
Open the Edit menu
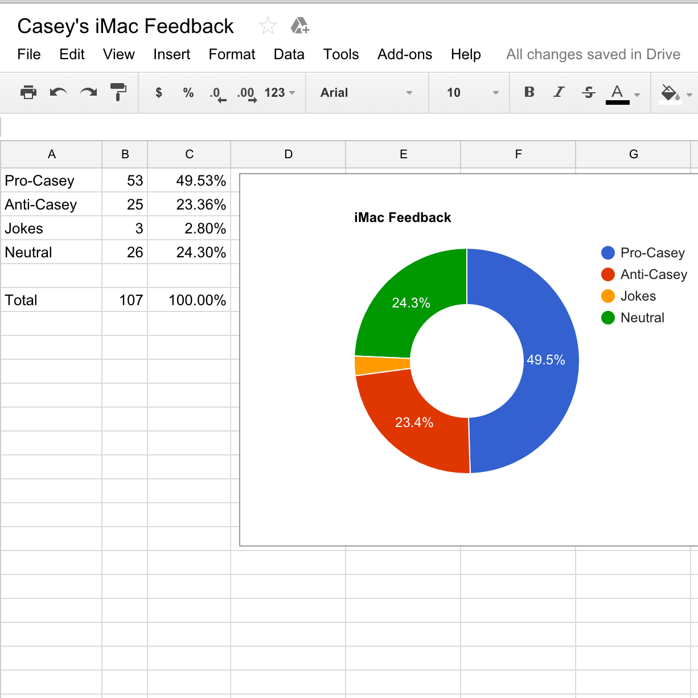pos(72,54)
